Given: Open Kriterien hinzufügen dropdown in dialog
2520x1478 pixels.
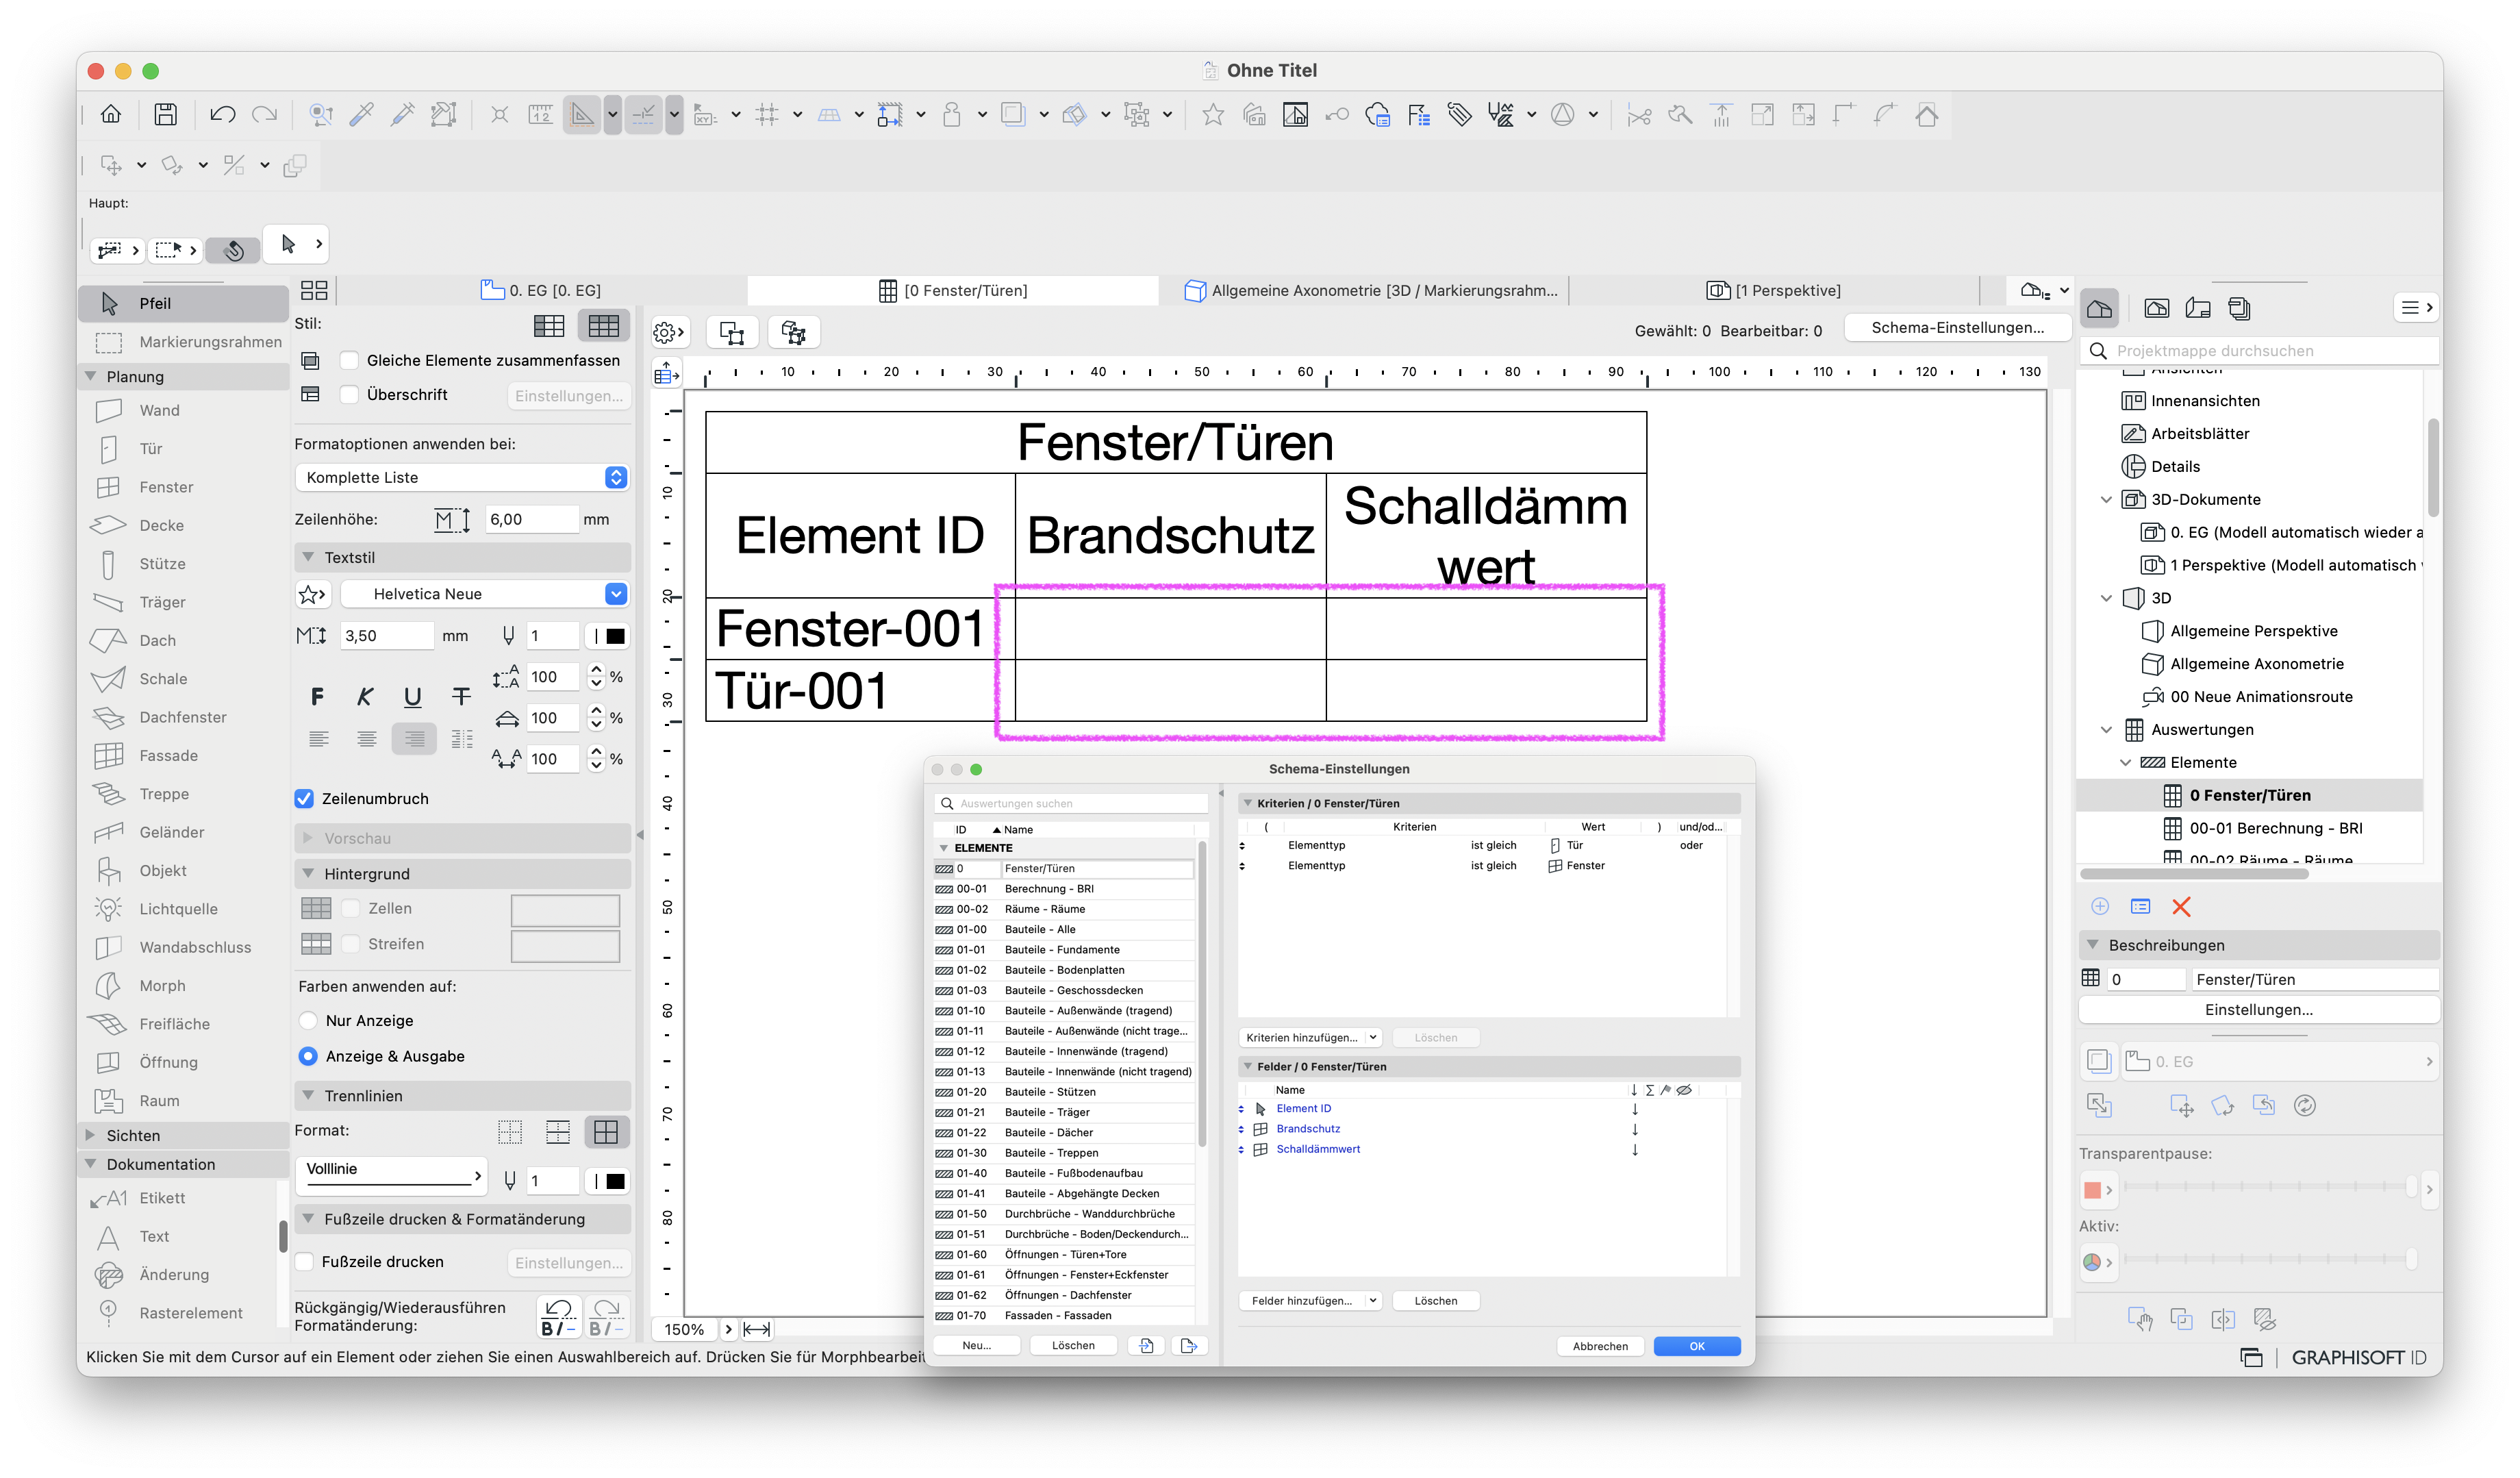Looking at the screenshot, I should point(1311,1037).
